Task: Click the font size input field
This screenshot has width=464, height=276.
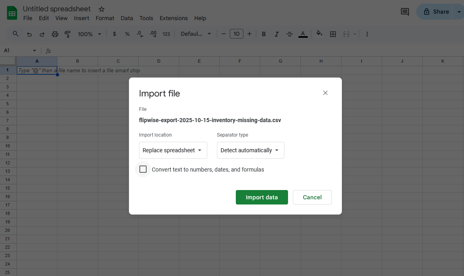Action: pyautogui.click(x=237, y=34)
